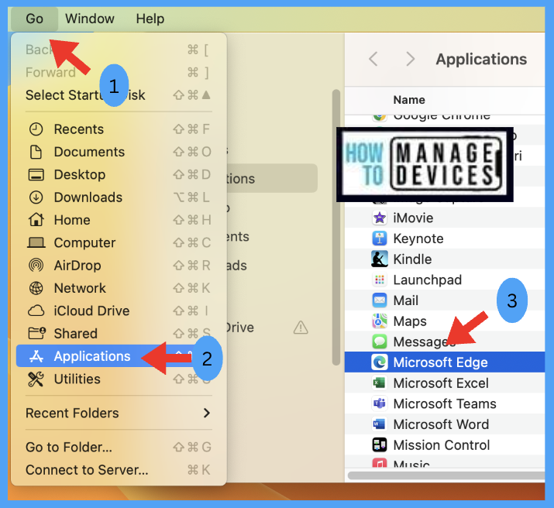Viewport: 554px width, 508px height.
Task: Click the Utilities tools icon
Action: pos(36,379)
